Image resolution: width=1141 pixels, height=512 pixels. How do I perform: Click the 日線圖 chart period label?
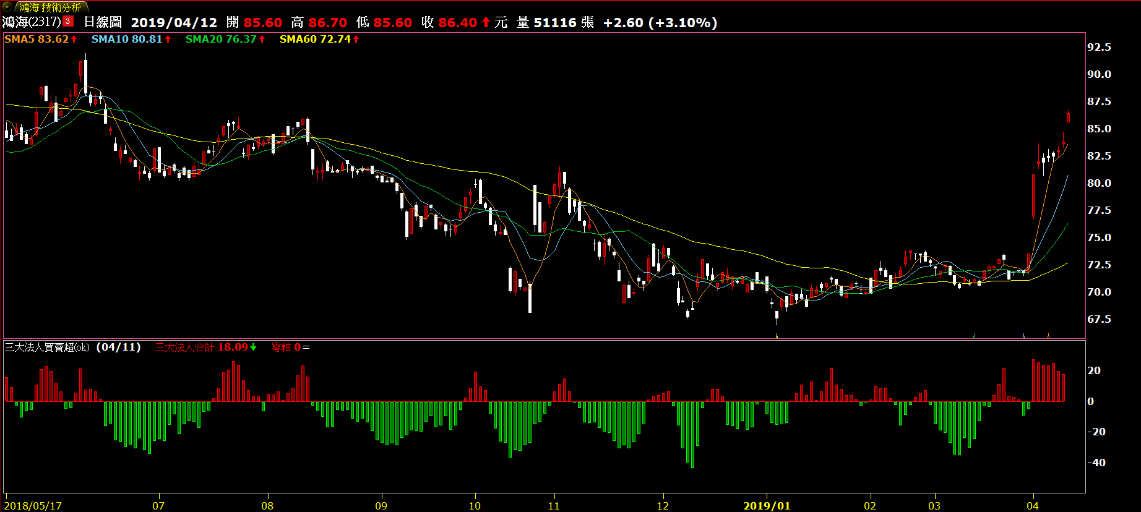point(103,22)
